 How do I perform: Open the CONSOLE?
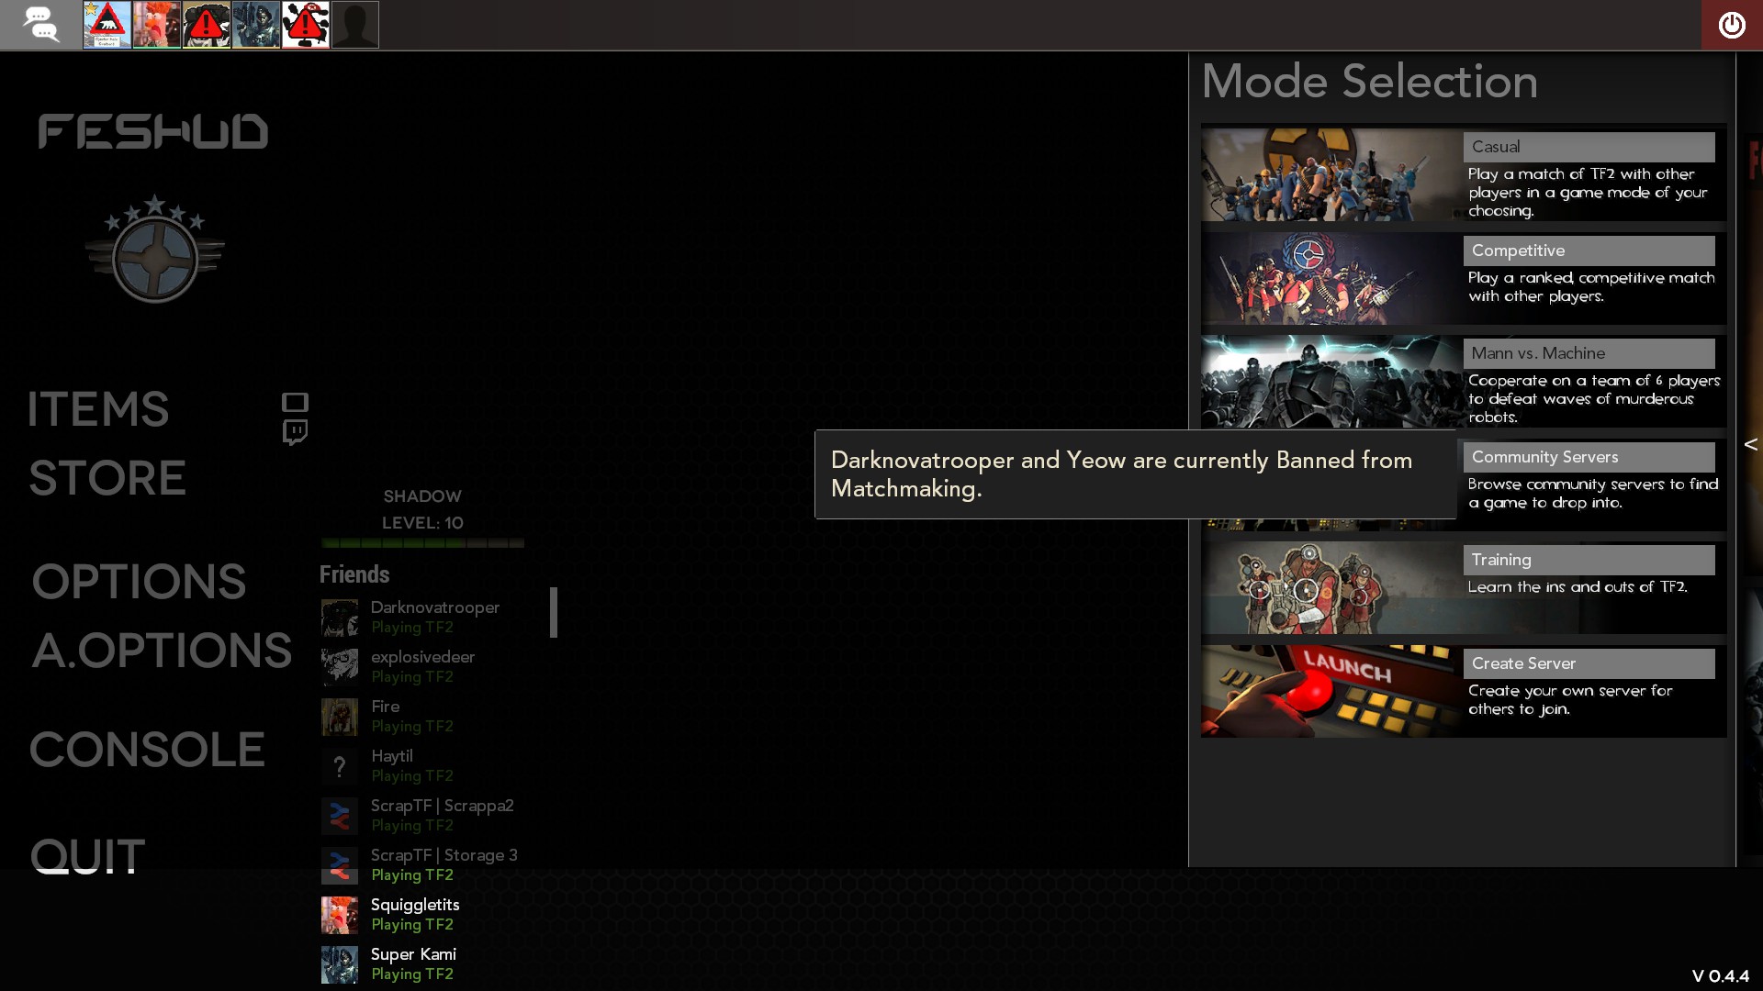coord(147,750)
